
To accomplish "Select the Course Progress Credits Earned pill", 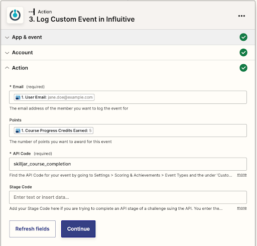I will (x=54, y=131).
